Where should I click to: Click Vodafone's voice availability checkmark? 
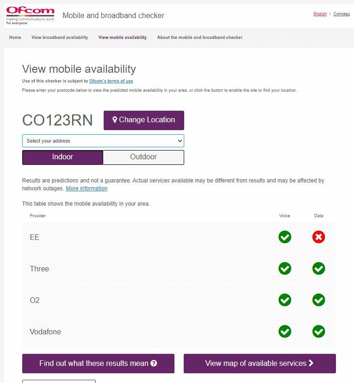[285, 332]
